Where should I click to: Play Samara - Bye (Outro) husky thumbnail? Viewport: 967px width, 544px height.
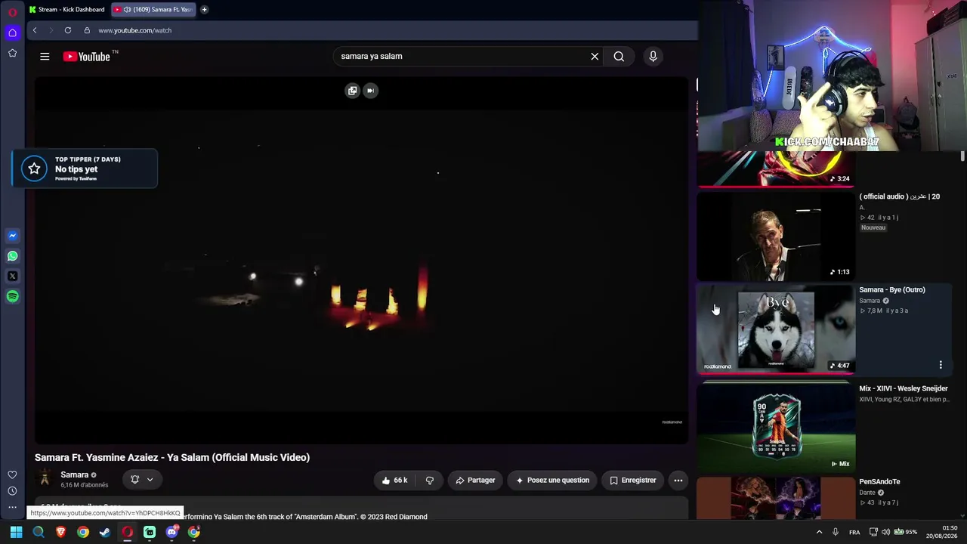click(776, 329)
